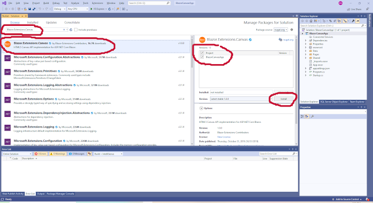
Task: Uncheck the BlazorCanvasApp project checkbox
Action: (202, 57)
